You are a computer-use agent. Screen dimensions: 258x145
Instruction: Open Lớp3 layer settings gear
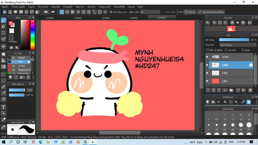click(x=251, y=65)
